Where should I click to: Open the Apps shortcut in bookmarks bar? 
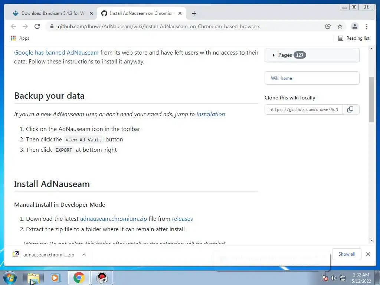pos(20,38)
